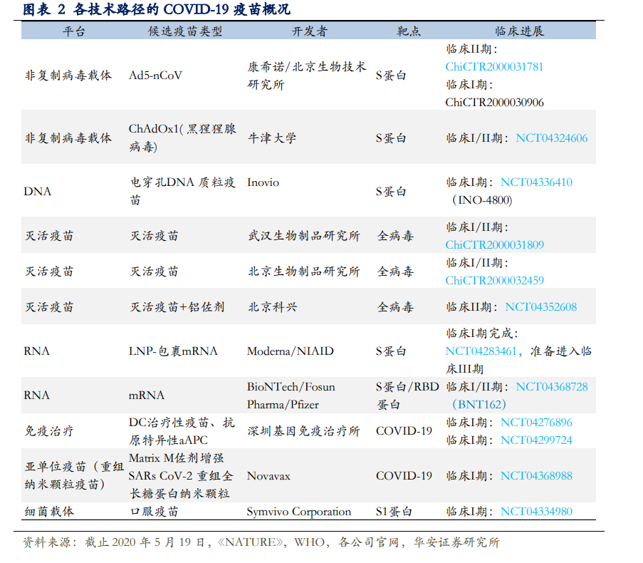Click the DNA platform cell
Image resolution: width=643 pixels, height=563 pixels.
[37, 191]
